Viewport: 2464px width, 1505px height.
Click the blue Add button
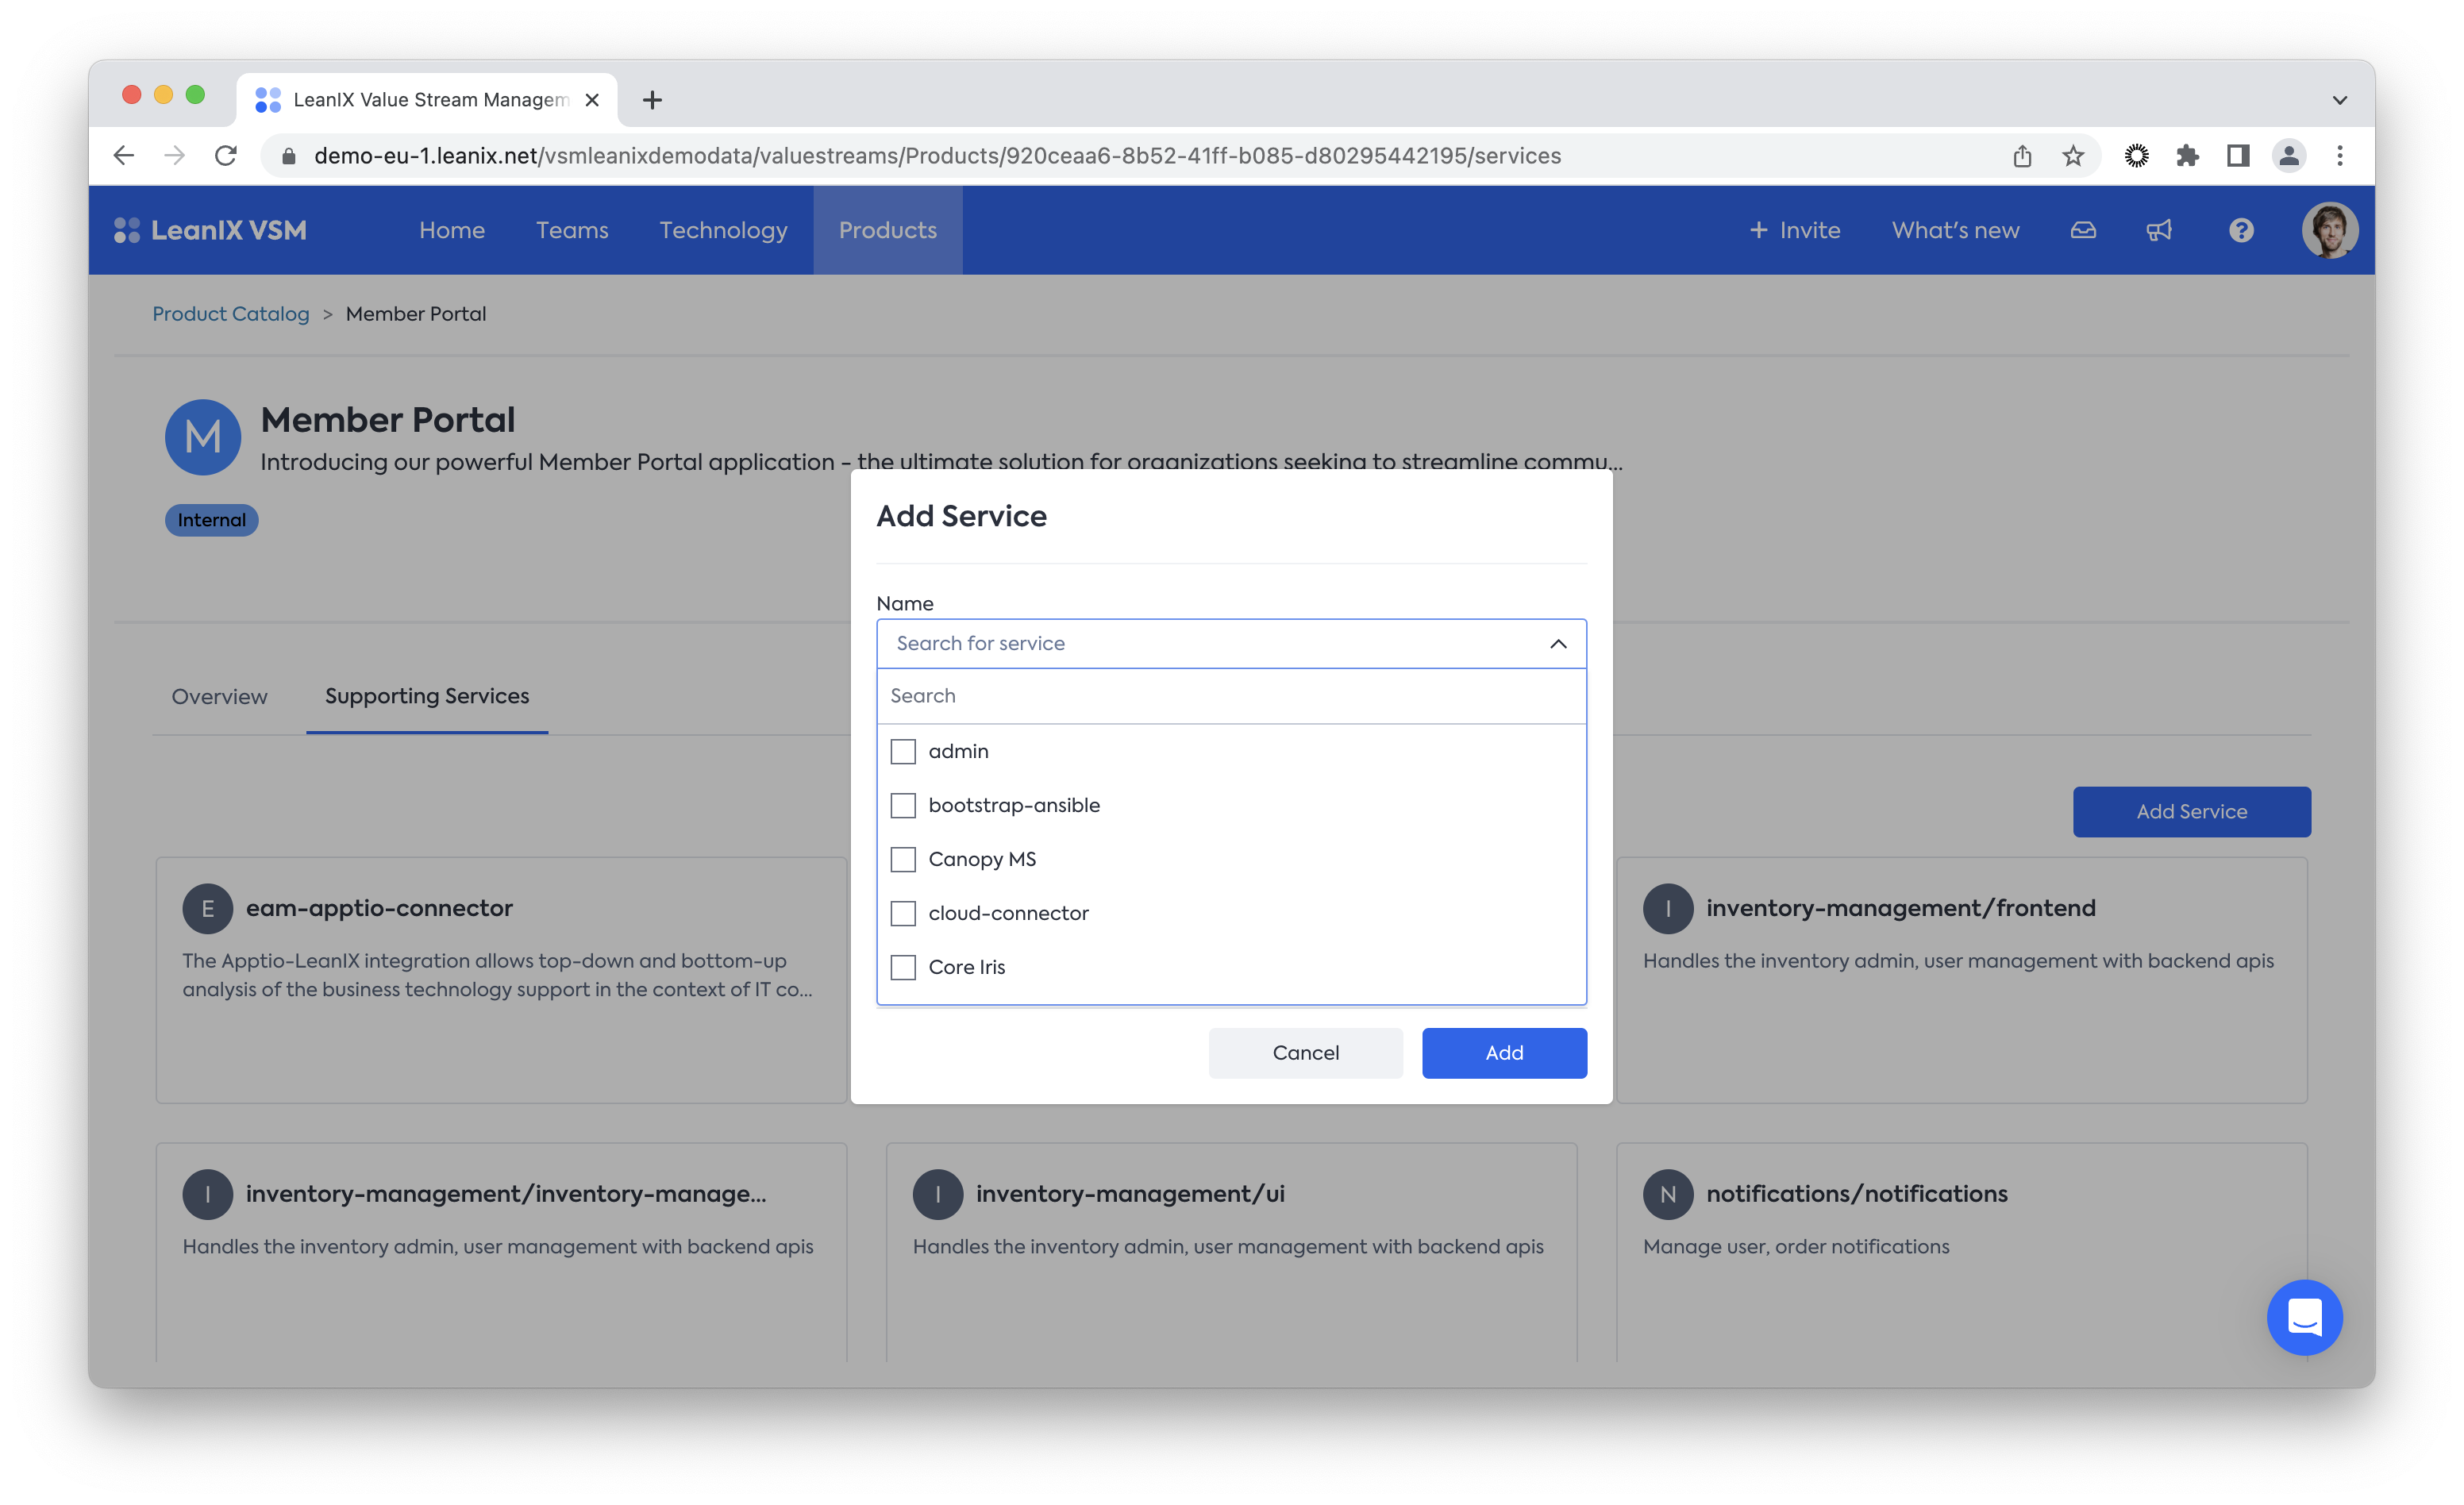coord(1503,1052)
